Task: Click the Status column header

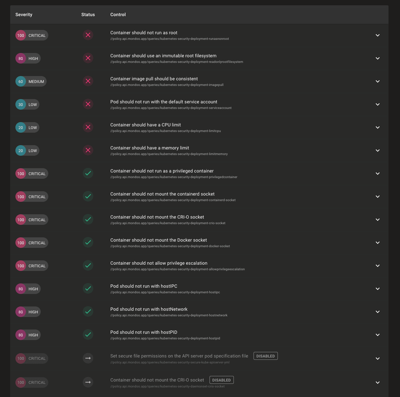Action: click(x=88, y=14)
